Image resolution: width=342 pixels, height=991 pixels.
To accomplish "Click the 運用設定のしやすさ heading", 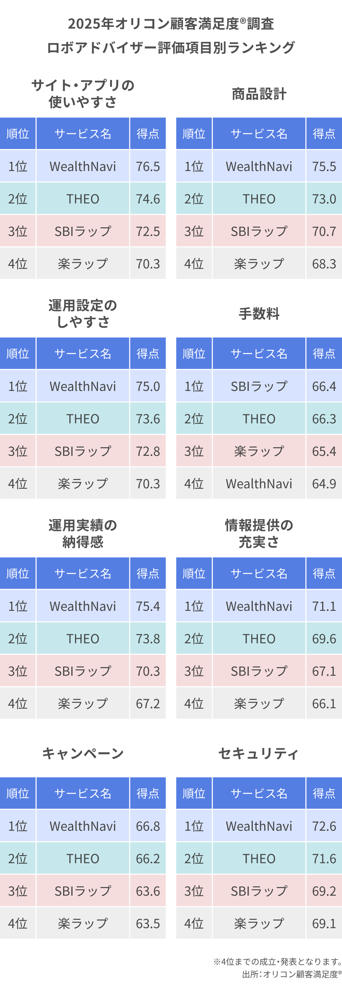I will tap(83, 313).
